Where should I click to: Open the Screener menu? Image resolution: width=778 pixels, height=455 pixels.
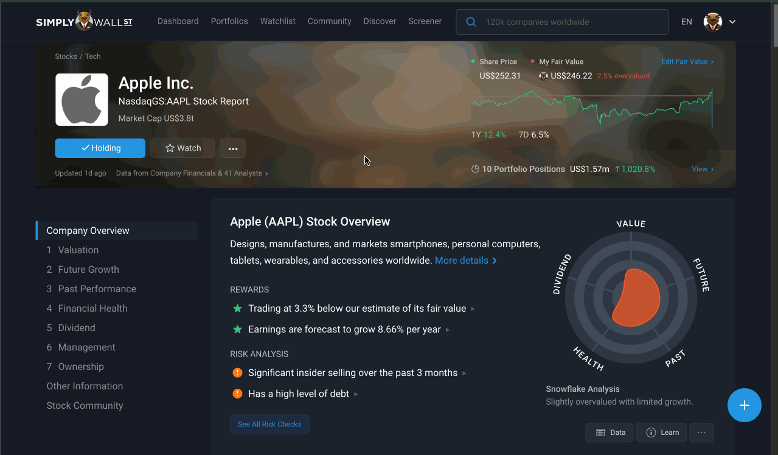[x=425, y=21]
